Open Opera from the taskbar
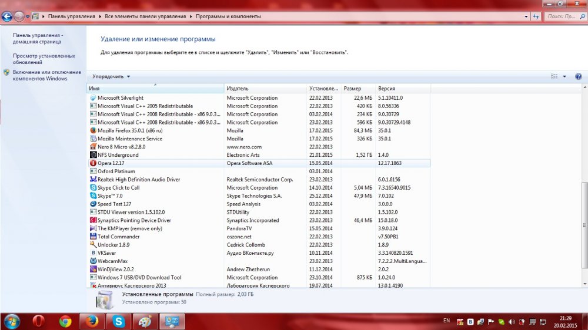This screenshot has width=588, height=330. pos(38,321)
